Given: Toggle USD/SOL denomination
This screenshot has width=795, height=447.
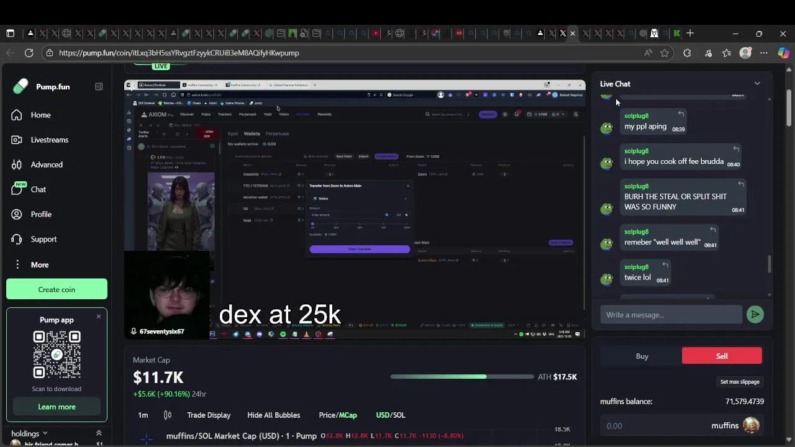Looking at the screenshot, I should 390,415.
